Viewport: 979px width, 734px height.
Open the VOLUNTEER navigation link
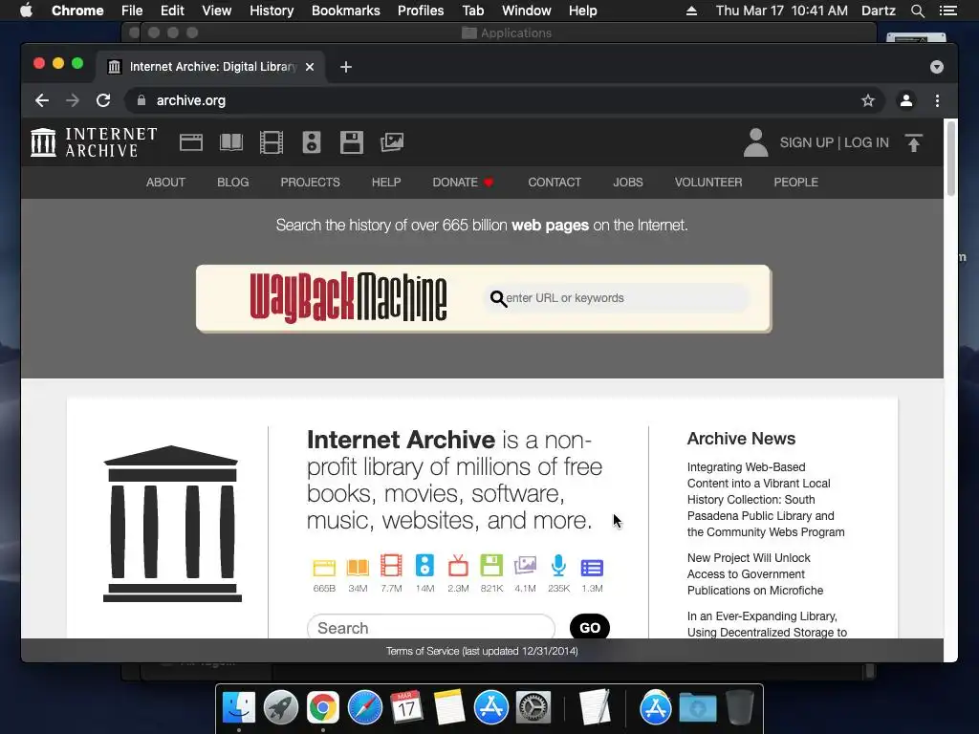(x=708, y=183)
